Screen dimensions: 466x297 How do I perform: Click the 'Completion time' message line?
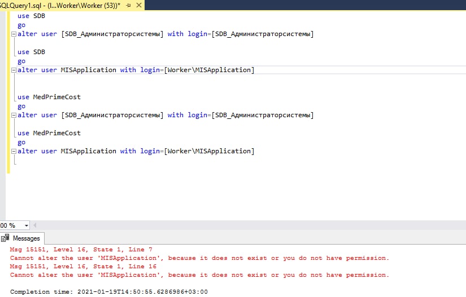click(109, 292)
